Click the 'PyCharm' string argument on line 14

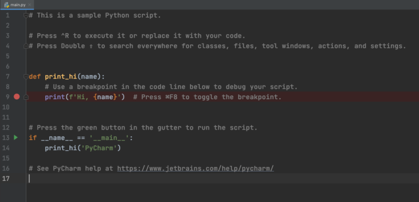click(99, 148)
